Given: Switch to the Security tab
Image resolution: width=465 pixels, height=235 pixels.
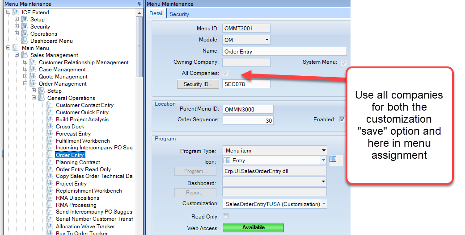Looking at the screenshot, I should click(x=179, y=14).
